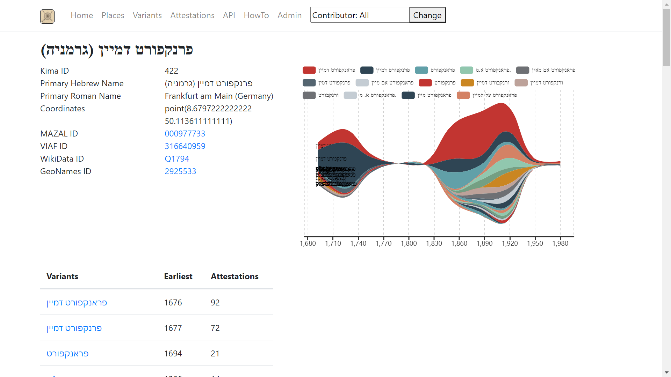Open WikiData link Q1794
The image size is (671, 377).
pos(177,159)
